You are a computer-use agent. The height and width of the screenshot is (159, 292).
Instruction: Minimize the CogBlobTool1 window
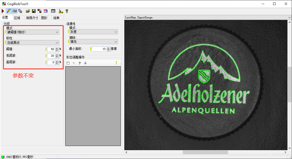pyautogui.click(x=263, y=4)
